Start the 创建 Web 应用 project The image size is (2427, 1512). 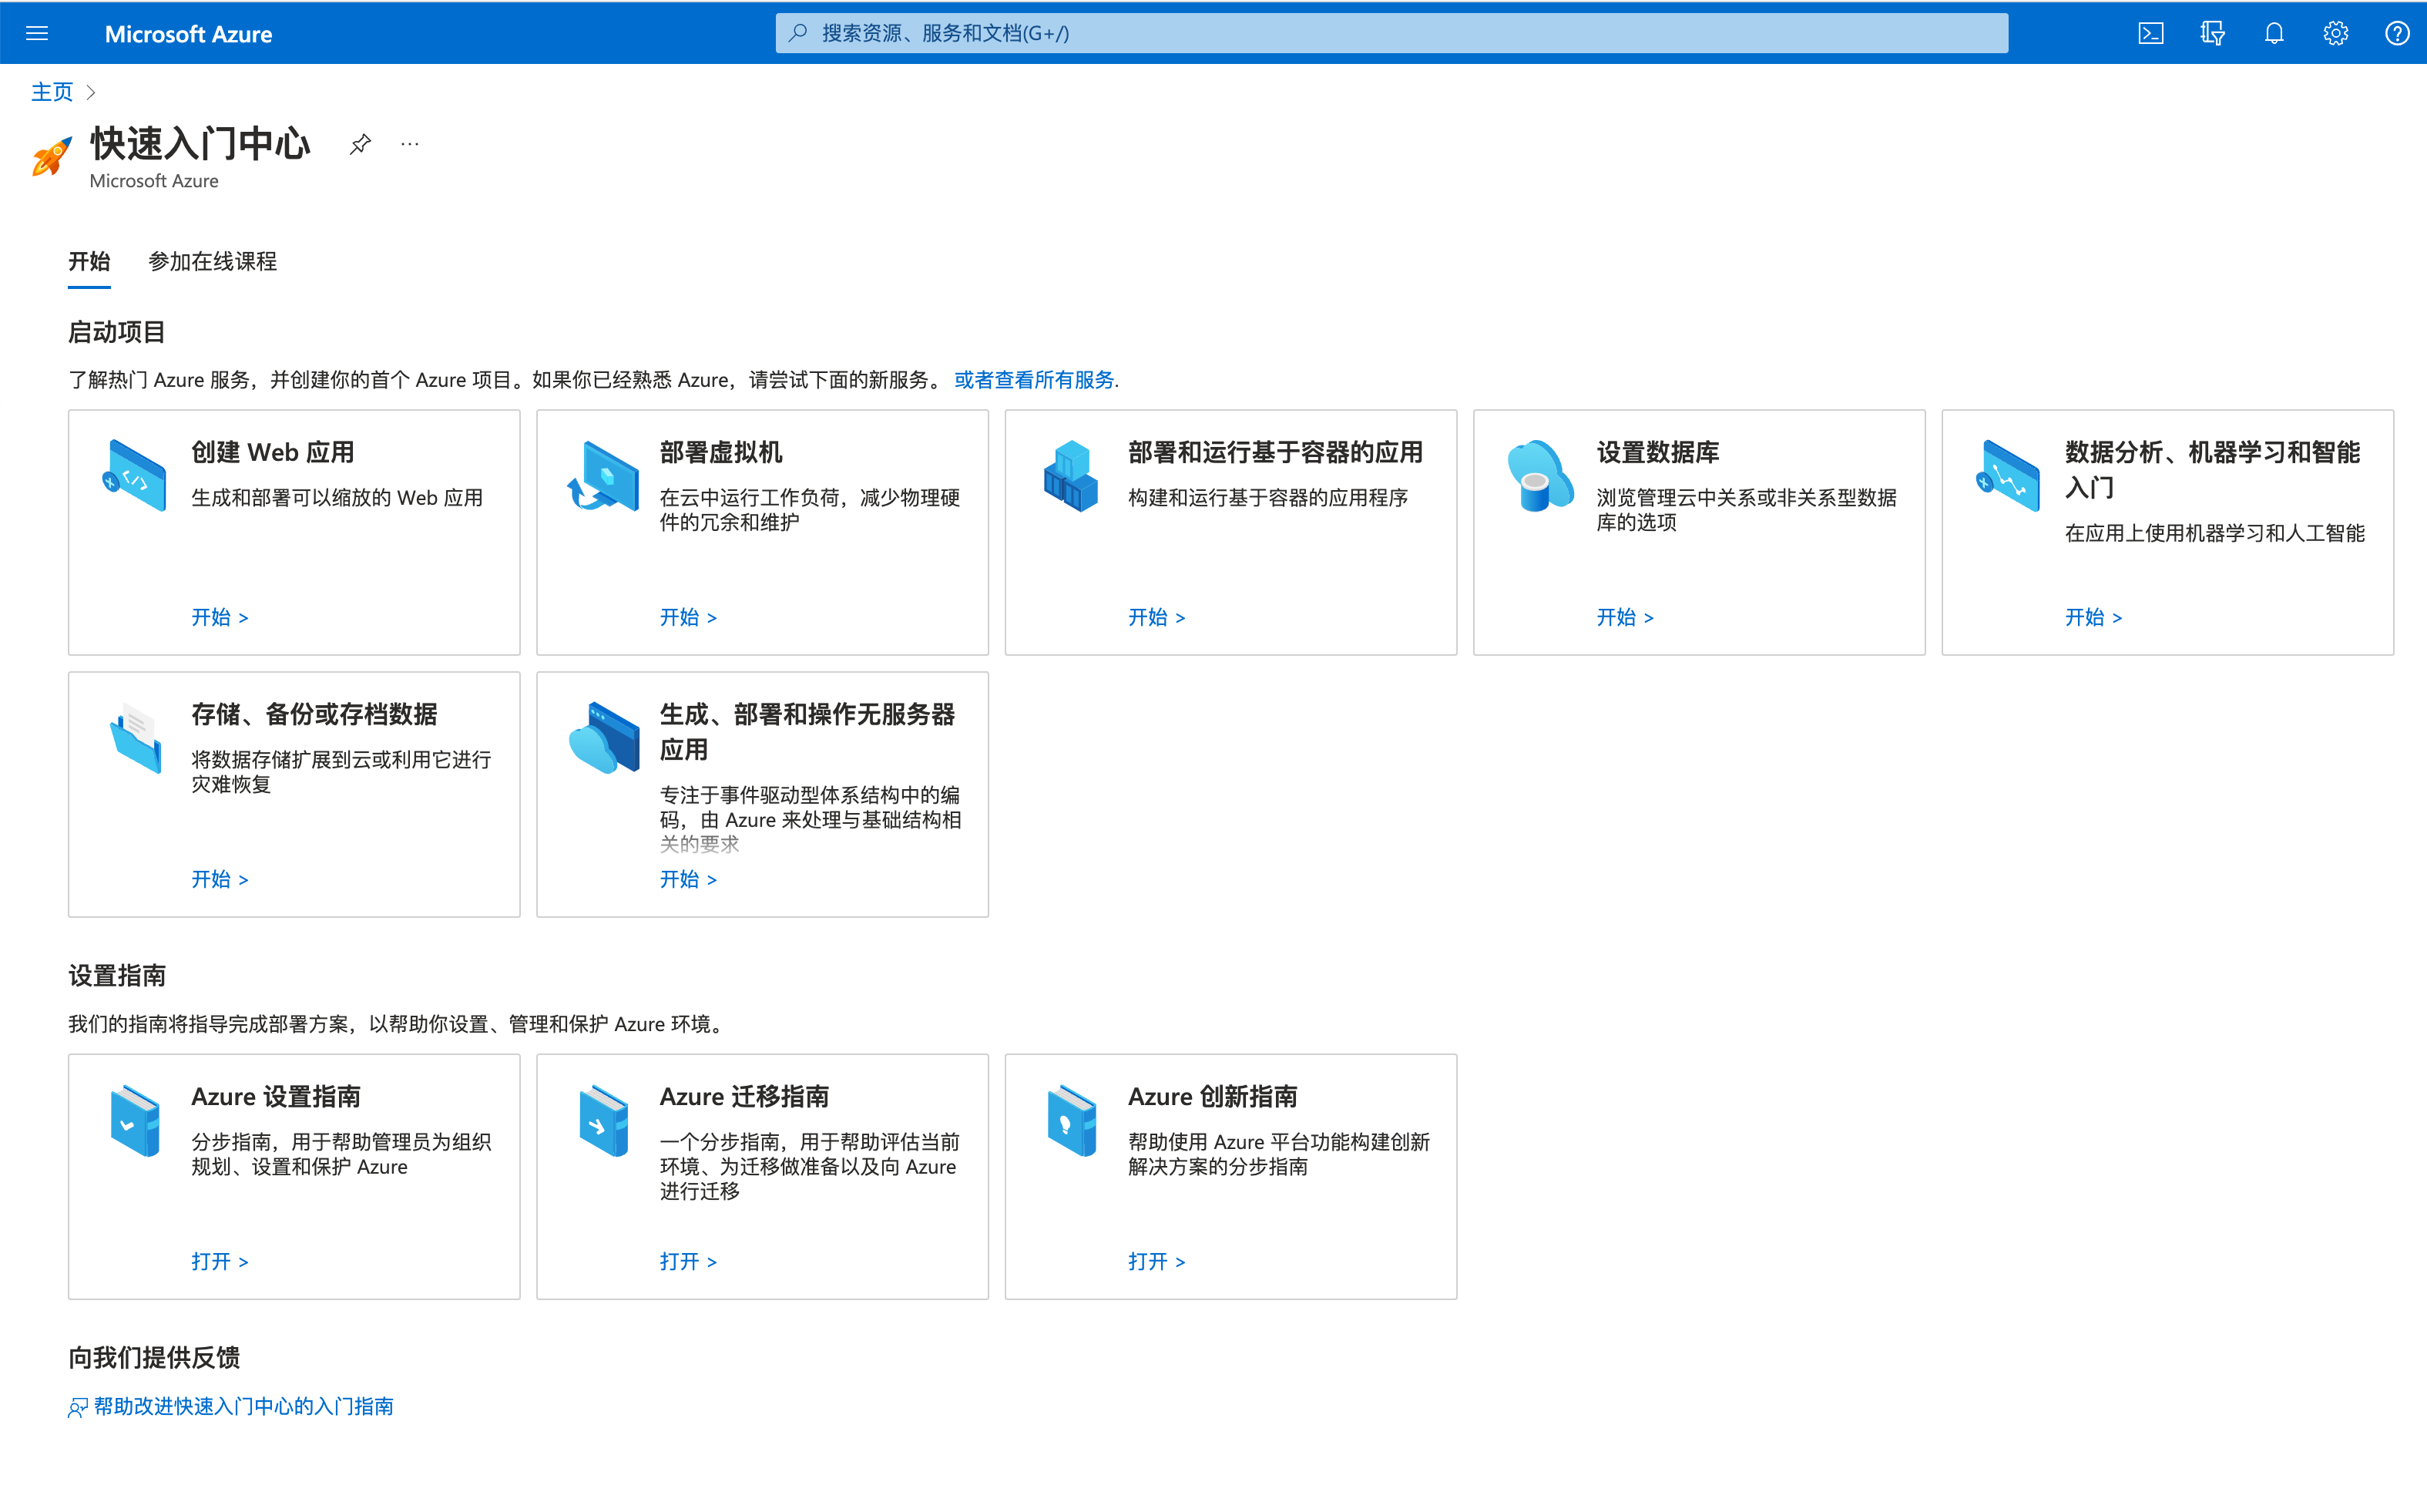pyautogui.click(x=220, y=617)
